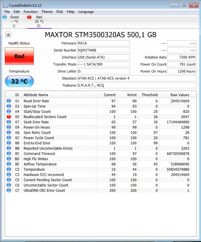
Task: Select the Bad D: drive tab
Action: coord(39,21)
